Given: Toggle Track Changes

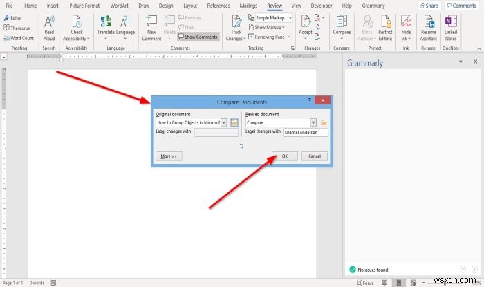Looking at the screenshot, I should coord(236,25).
